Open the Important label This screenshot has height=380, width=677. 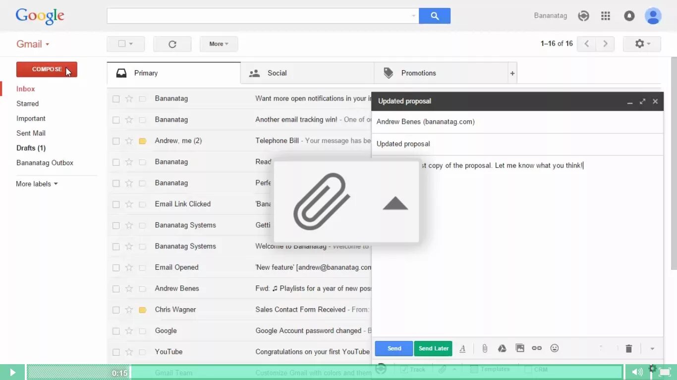31,119
